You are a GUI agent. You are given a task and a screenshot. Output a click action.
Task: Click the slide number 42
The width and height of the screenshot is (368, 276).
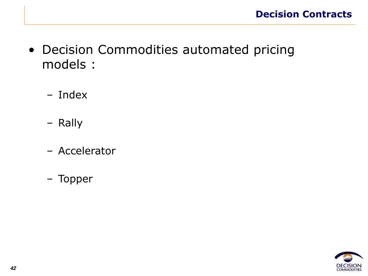pyautogui.click(x=13, y=268)
